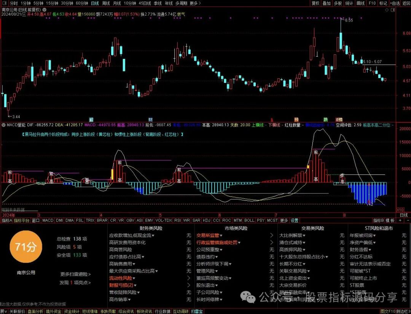Screen dimensions: 411x314
Task: Select the 周线 period
Action: [x=106, y=3]
